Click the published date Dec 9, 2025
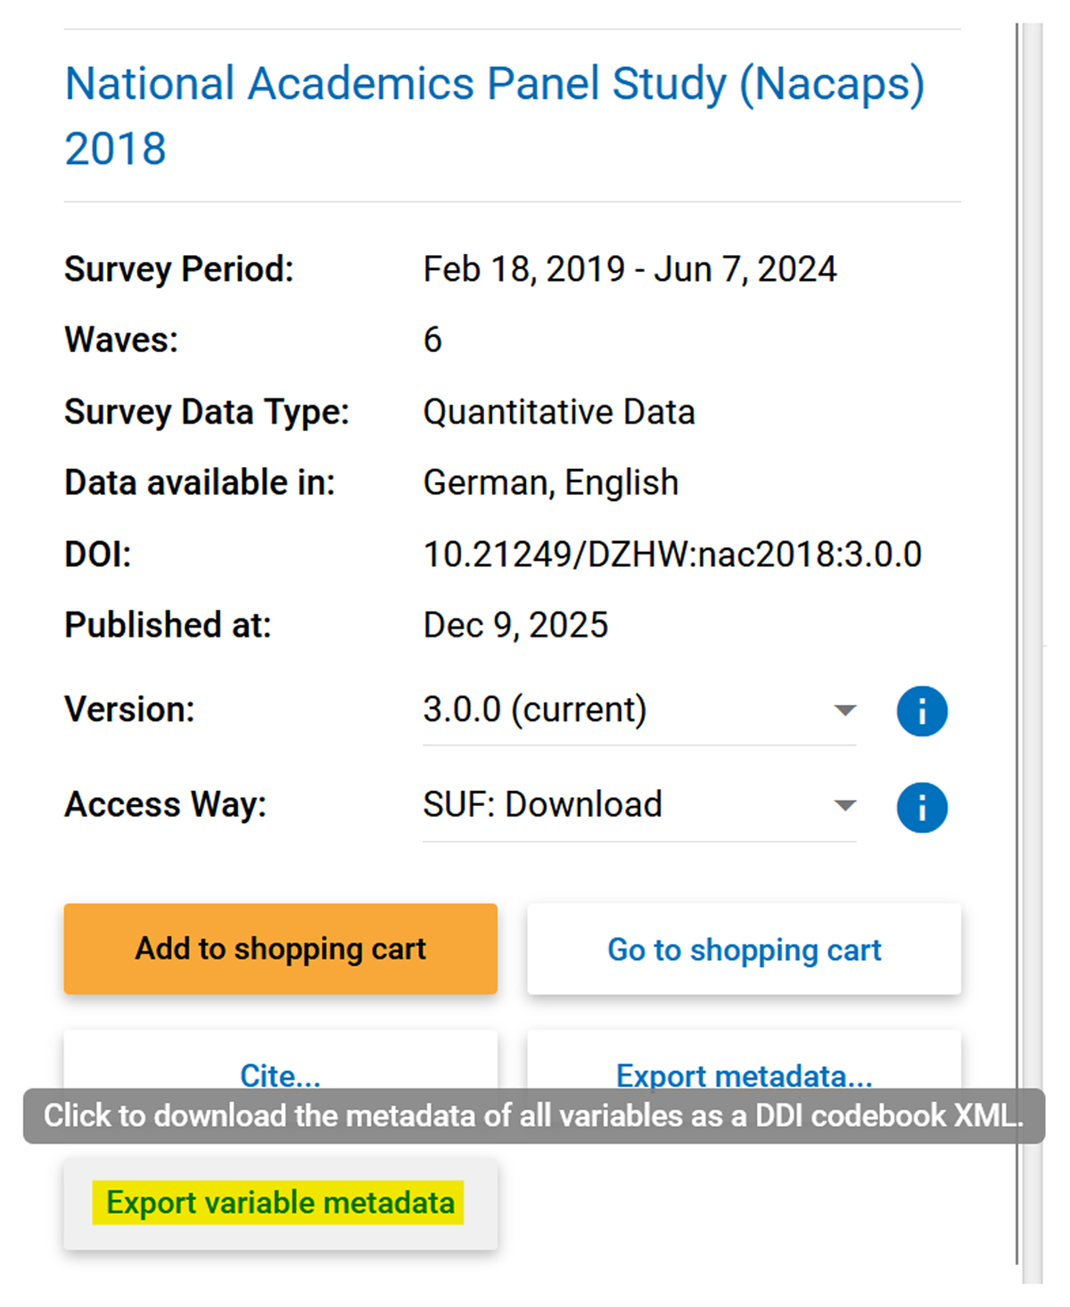 515,625
